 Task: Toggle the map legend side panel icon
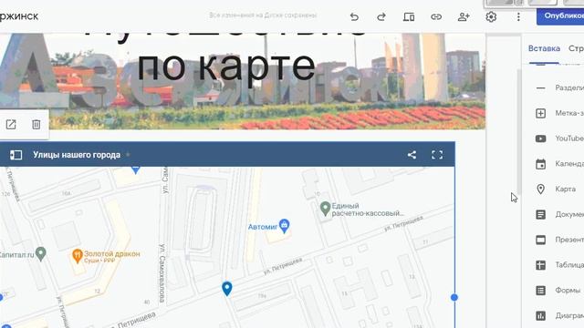[16, 155]
